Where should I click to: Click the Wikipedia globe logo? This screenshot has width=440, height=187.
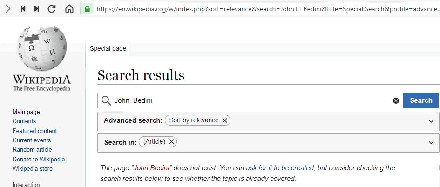[x=41, y=48]
